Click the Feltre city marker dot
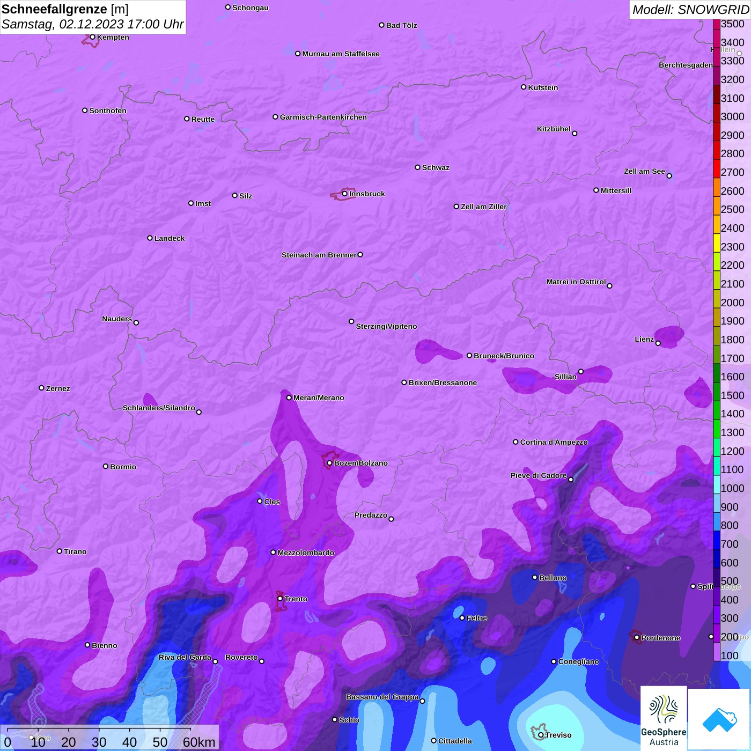 coord(462,618)
